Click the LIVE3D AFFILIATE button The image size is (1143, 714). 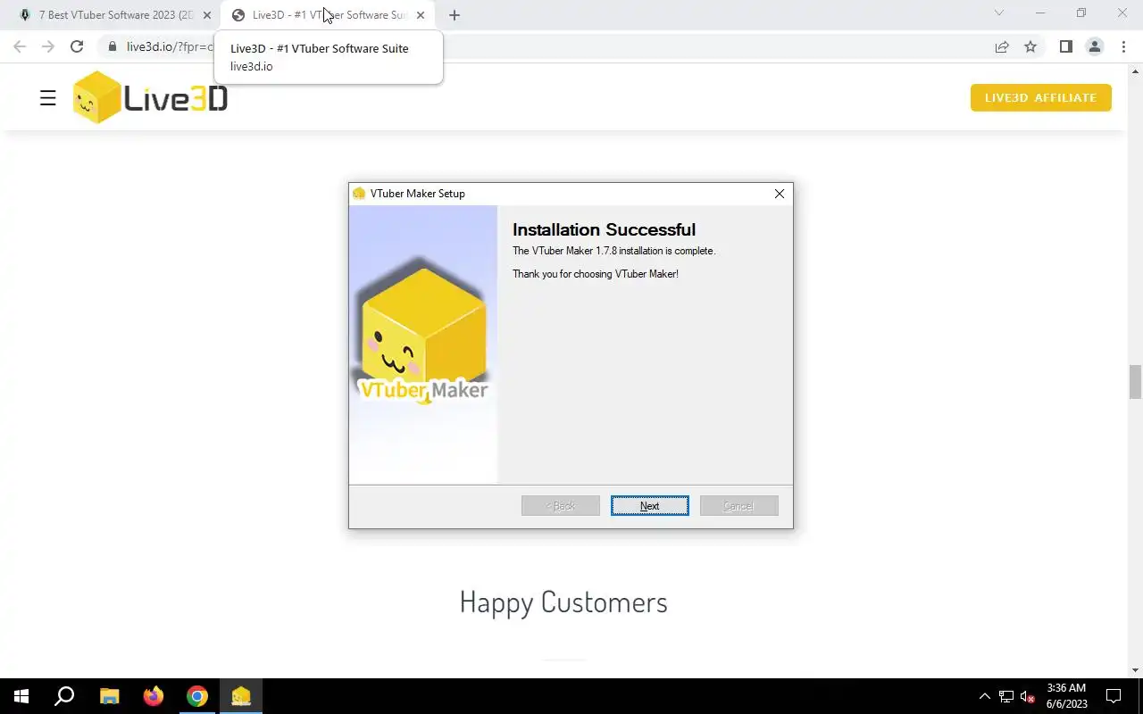coord(1040,97)
